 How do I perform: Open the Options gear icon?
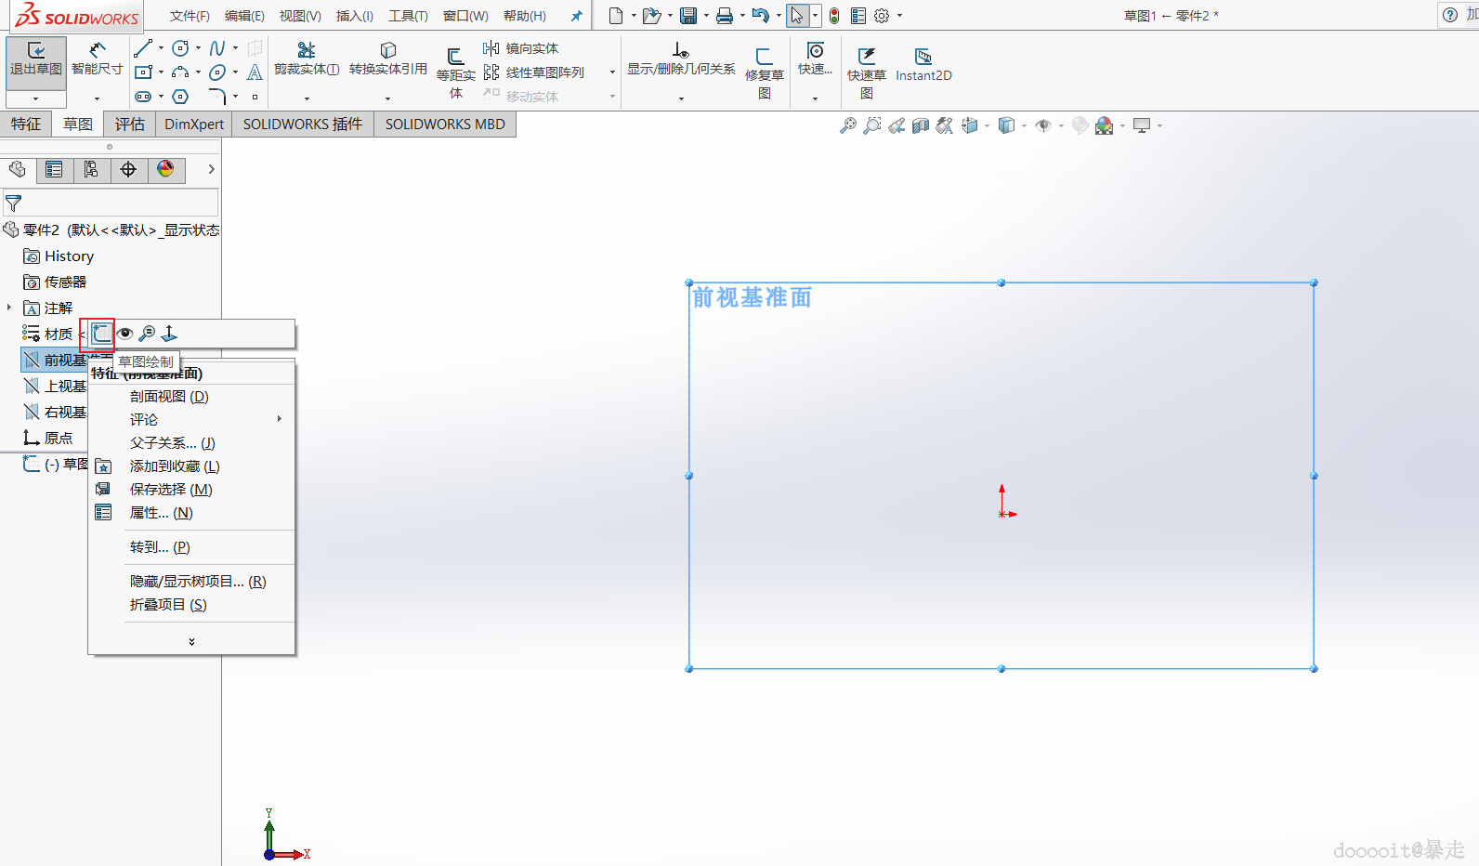(x=883, y=16)
